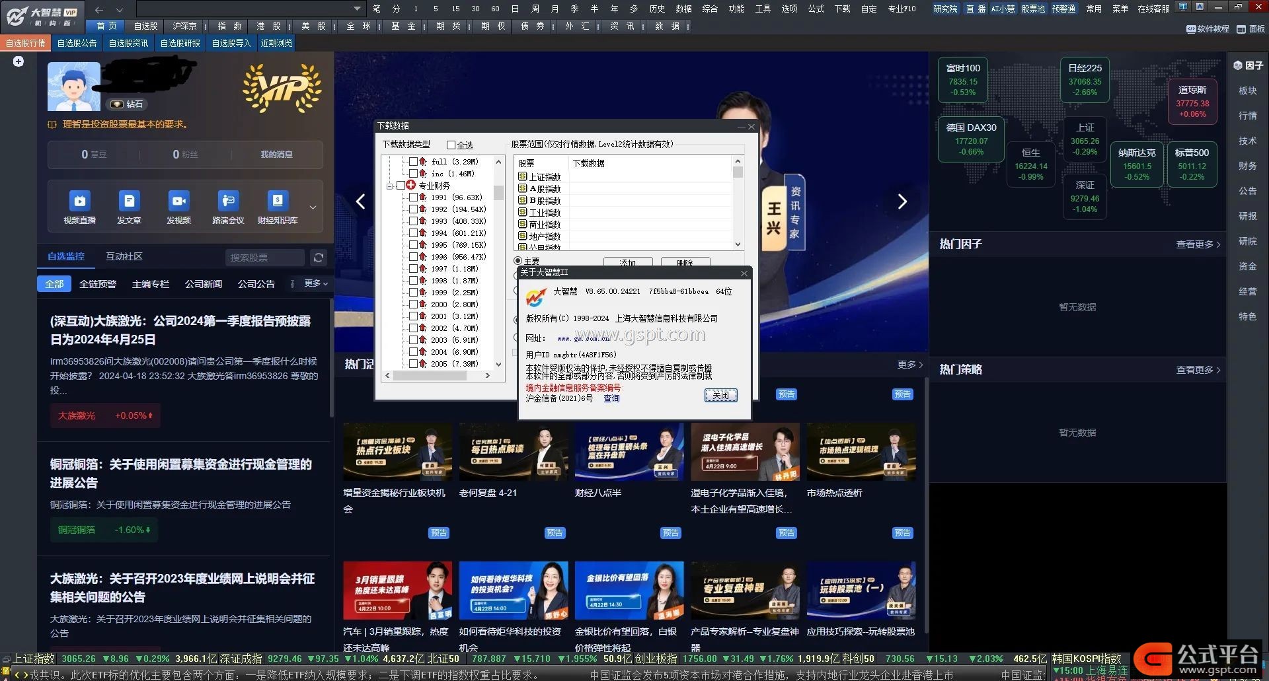
Task: Open the 公式 menu
Action: pos(816,9)
